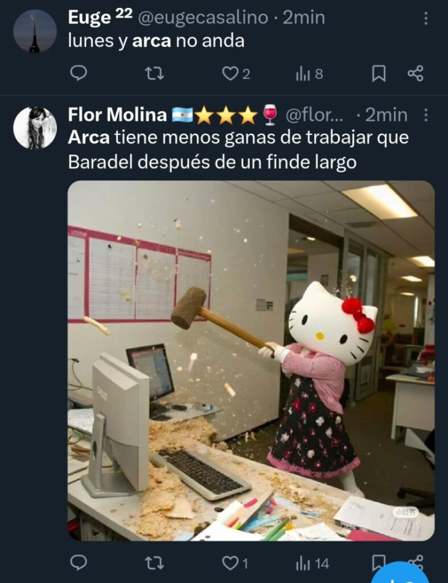Viewport: 448px width, 583px height.
Task: Open Euge's profile avatar
Action: click(x=34, y=31)
